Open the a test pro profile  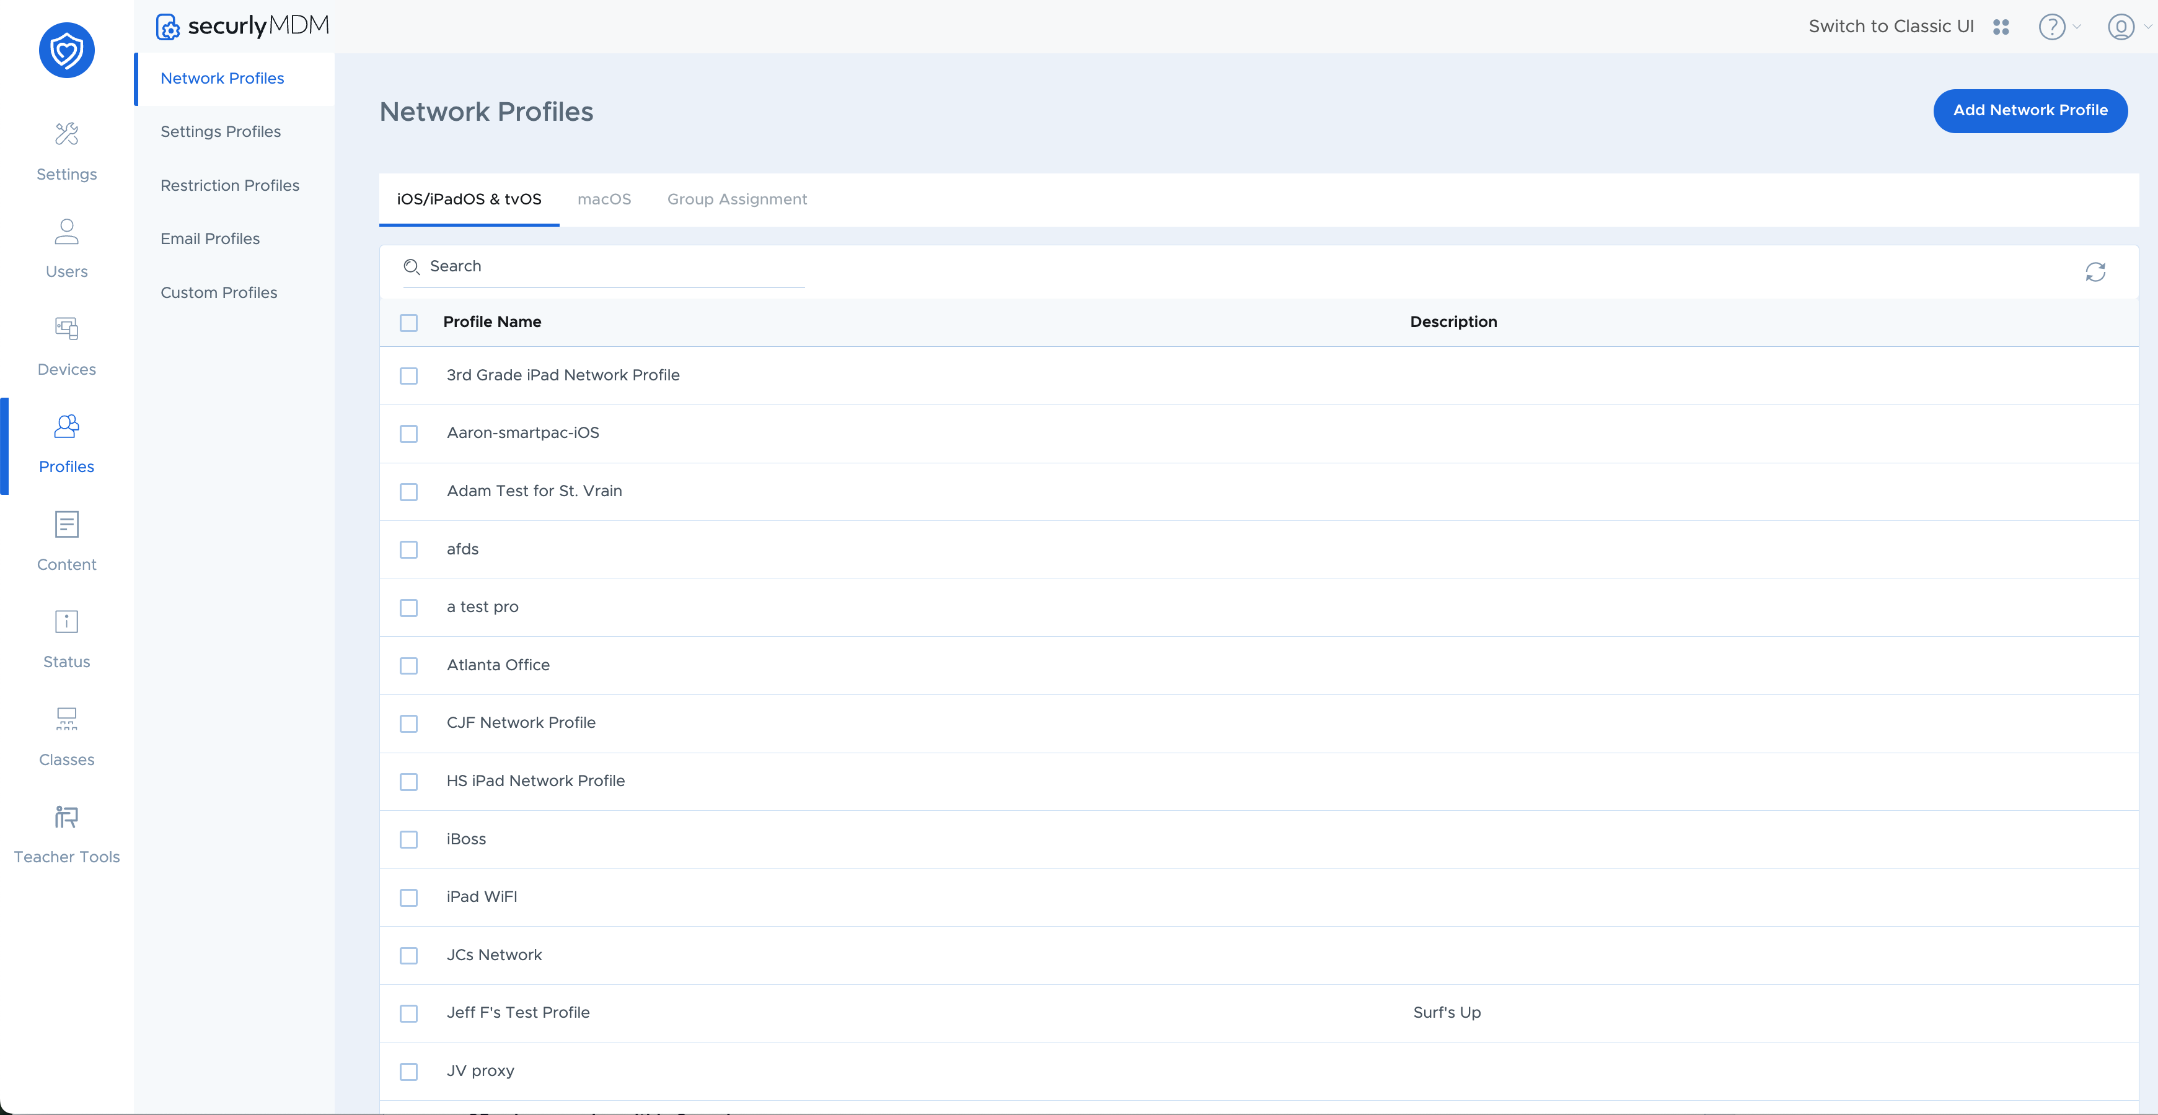point(483,607)
